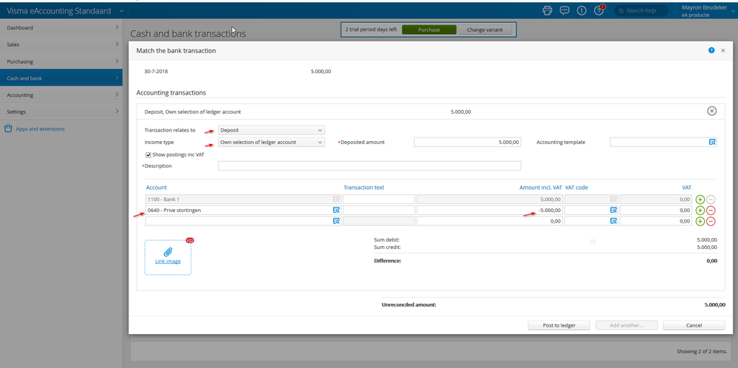The width and height of the screenshot is (738, 368).
Task: Remove the empty third row
Action: (x=711, y=221)
